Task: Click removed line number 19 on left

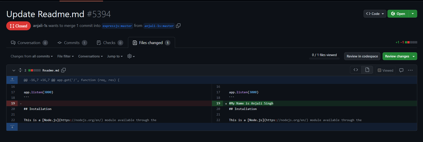Action: tap(12, 103)
